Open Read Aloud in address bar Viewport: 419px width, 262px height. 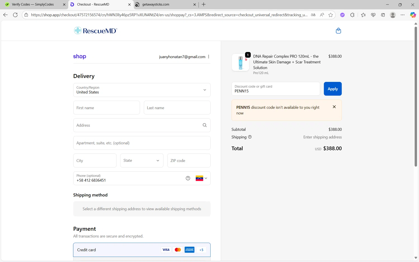(x=322, y=15)
